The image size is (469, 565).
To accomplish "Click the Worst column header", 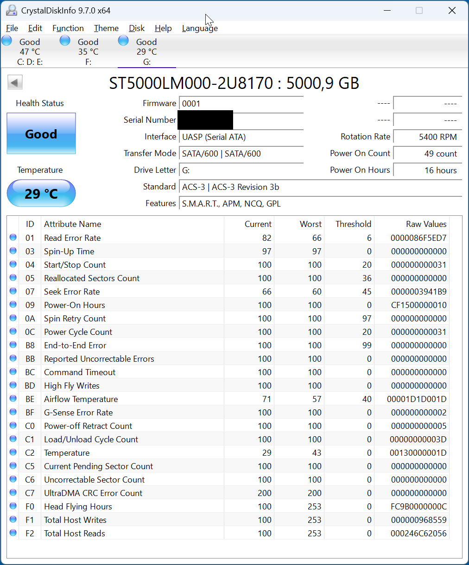I will 299,224.
